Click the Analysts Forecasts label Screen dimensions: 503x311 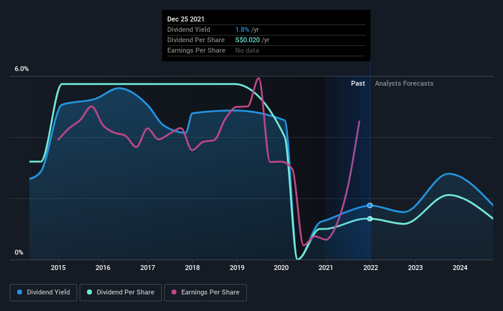[x=404, y=83]
